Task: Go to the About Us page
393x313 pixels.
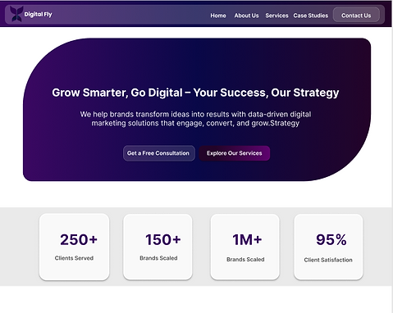Action: coord(246,16)
